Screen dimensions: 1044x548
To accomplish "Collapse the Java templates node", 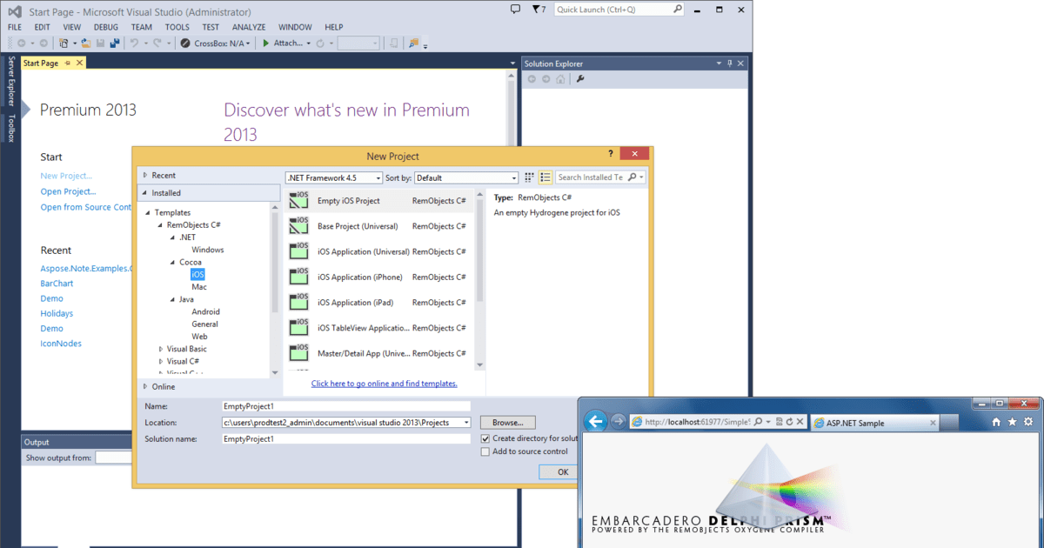I will [x=172, y=299].
